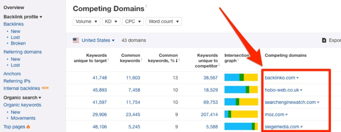
Task: Open the Overview section in sidebar
Action: coord(14,8)
